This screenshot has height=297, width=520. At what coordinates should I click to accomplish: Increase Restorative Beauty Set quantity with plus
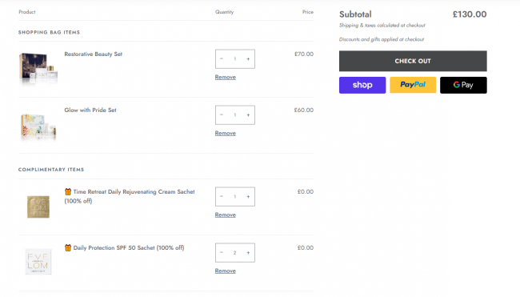(x=248, y=59)
